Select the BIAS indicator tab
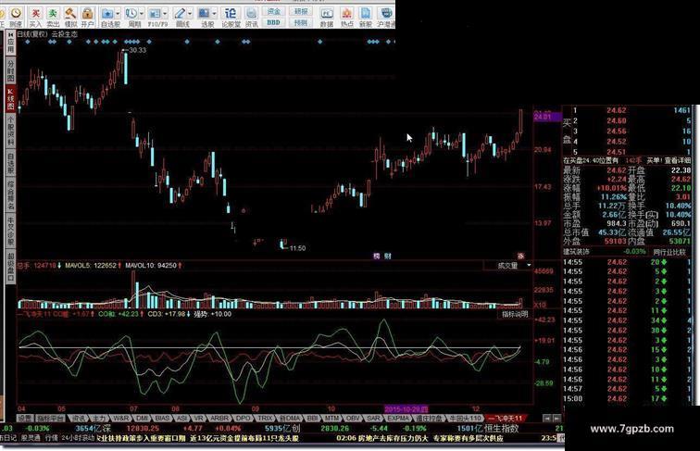This screenshot has height=451, width=700. (x=163, y=419)
